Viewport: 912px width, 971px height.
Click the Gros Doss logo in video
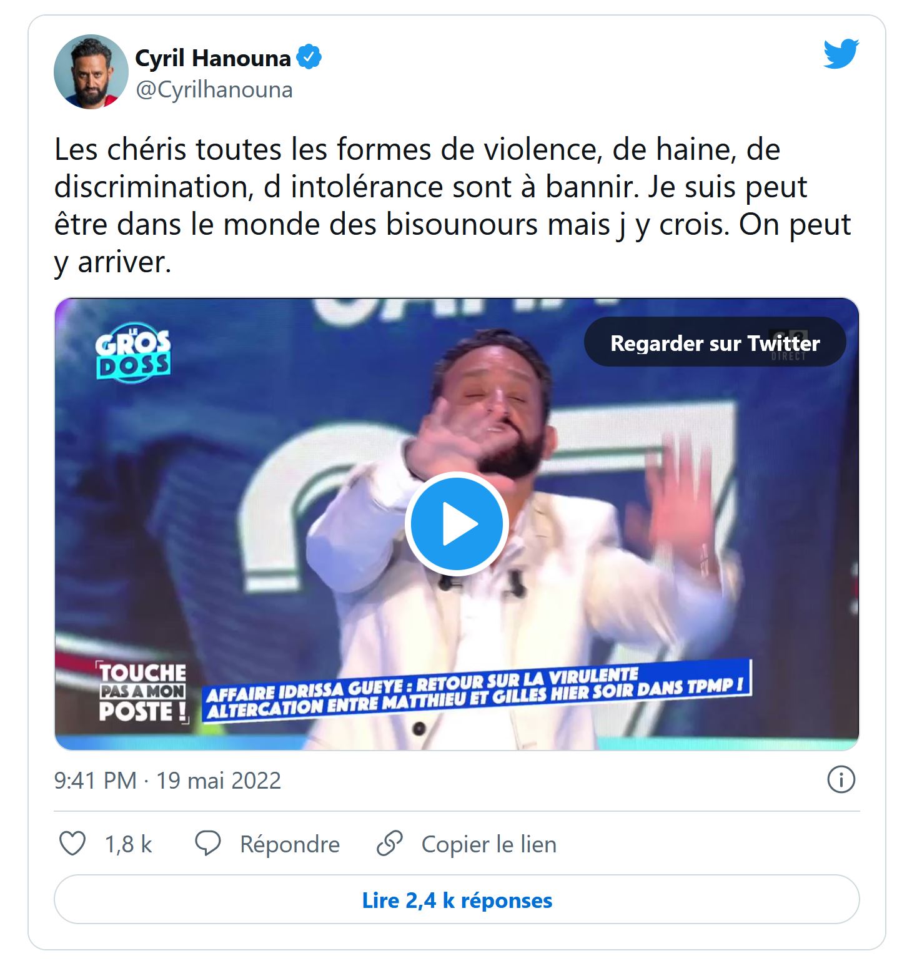point(133,353)
